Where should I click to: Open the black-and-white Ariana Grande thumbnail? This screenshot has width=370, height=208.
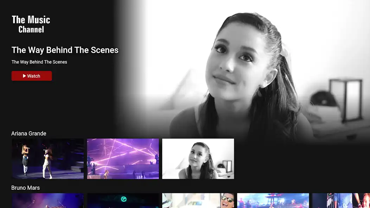click(x=198, y=159)
